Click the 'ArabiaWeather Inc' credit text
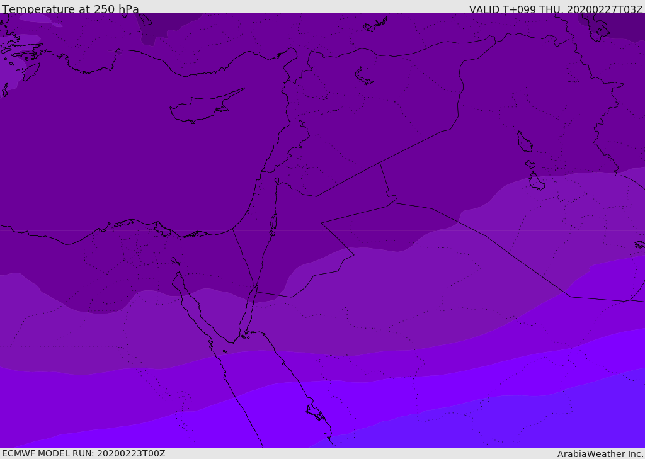The height and width of the screenshot is (459, 645). click(x=600, y=454)
